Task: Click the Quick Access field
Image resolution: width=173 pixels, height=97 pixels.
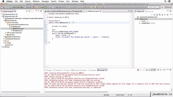Action: coord(153,7)
